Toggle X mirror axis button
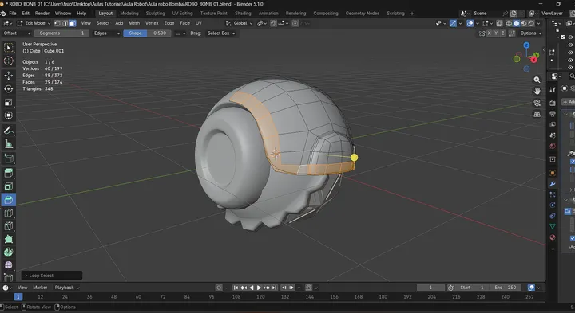This screenshot has width=575, height=313. (489, 33)
